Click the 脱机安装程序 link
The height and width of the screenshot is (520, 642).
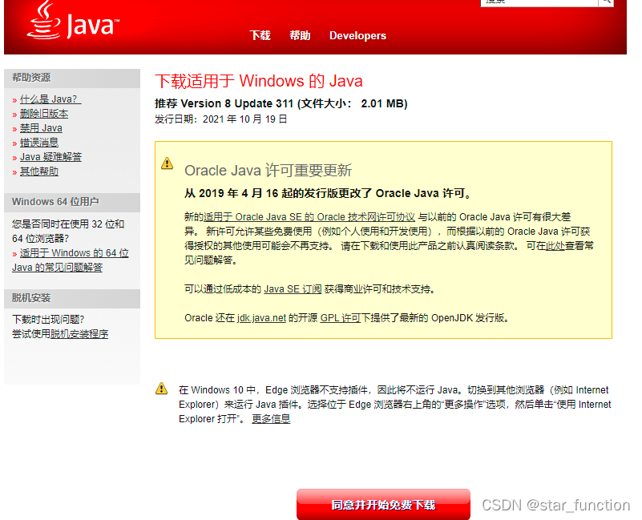79,334
